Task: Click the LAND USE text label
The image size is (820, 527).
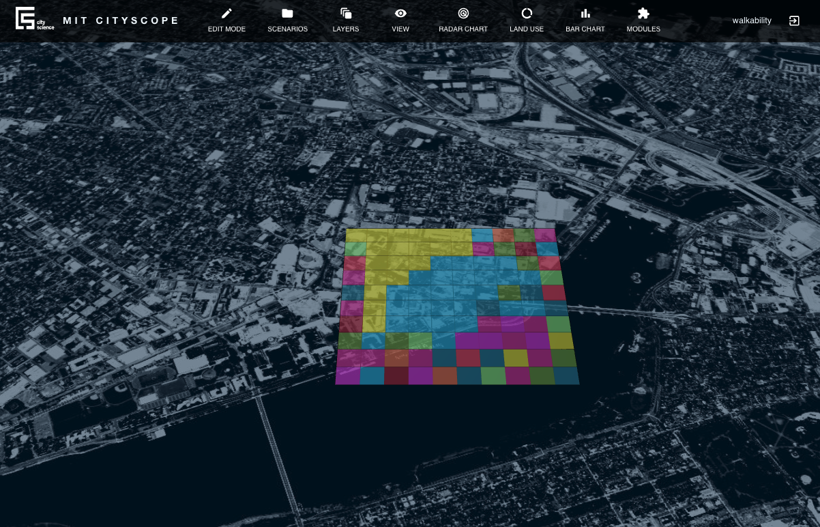Action: [527, 29]
